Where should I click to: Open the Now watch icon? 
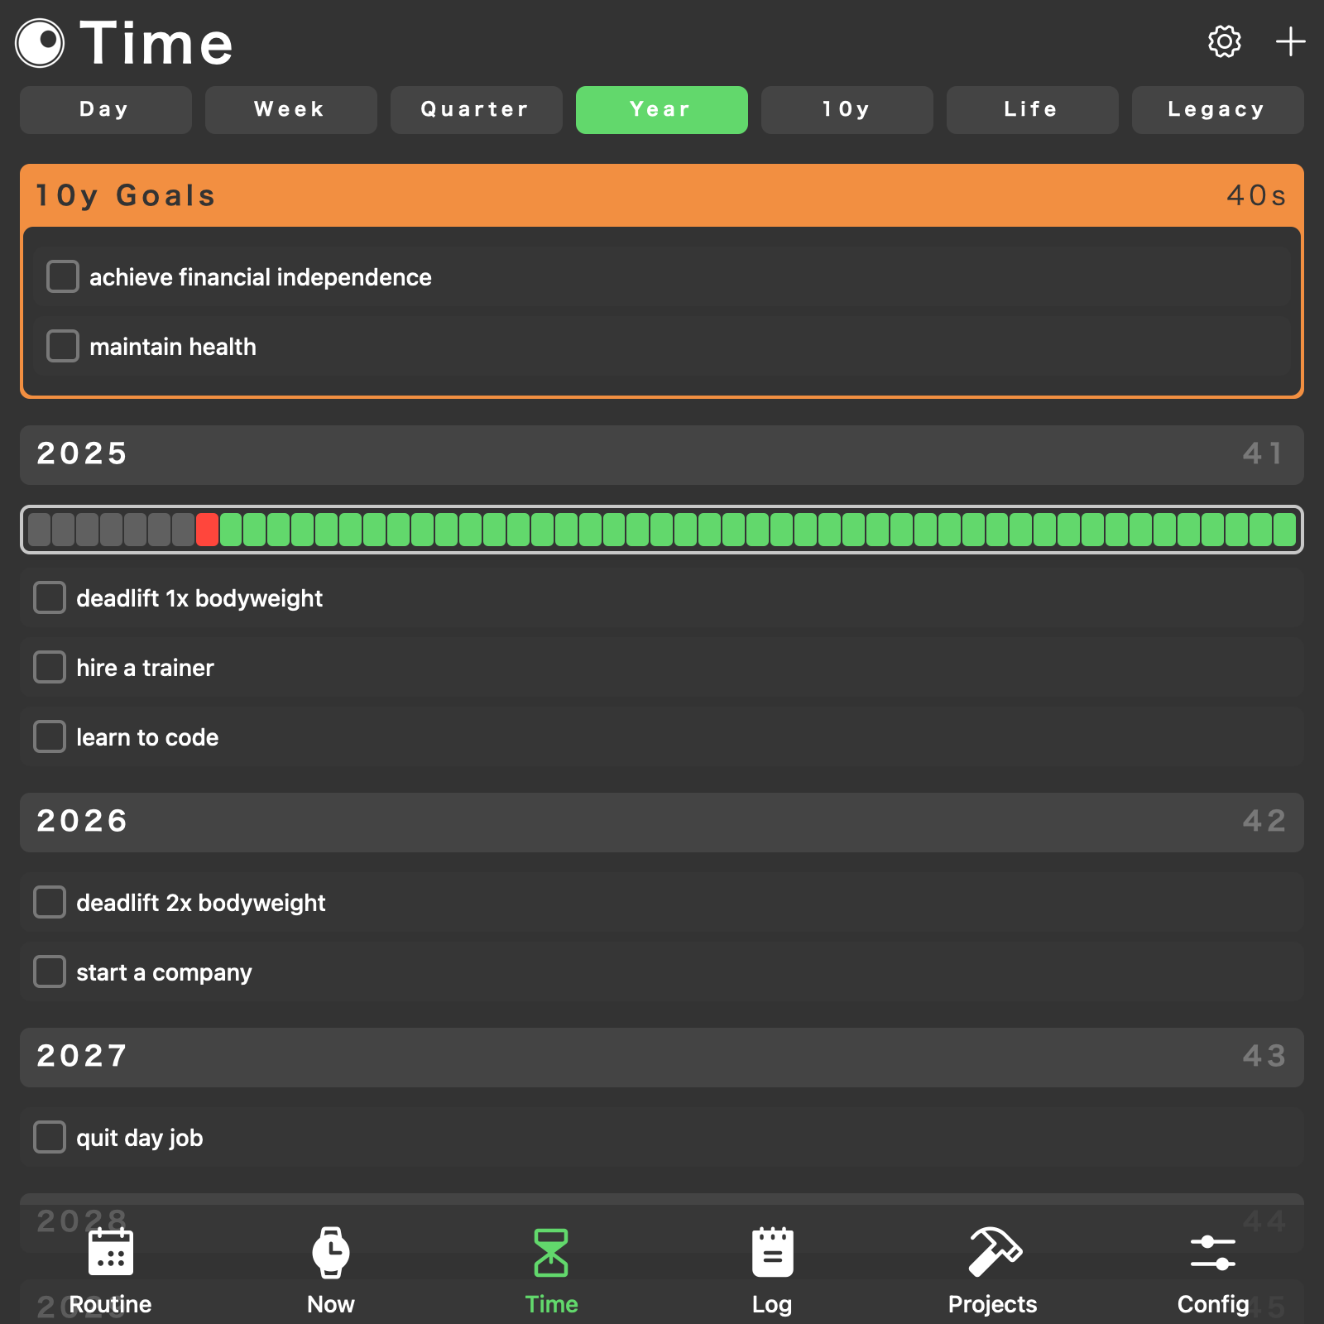point(331,1252)
